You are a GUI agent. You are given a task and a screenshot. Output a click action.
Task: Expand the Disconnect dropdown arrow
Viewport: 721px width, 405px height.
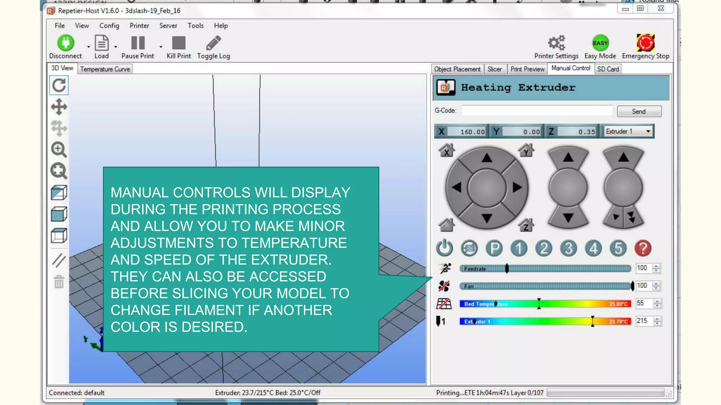88,47
